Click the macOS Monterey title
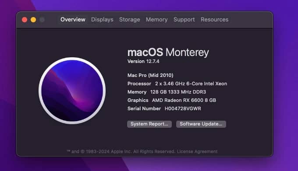 click(x=168, y=52)
